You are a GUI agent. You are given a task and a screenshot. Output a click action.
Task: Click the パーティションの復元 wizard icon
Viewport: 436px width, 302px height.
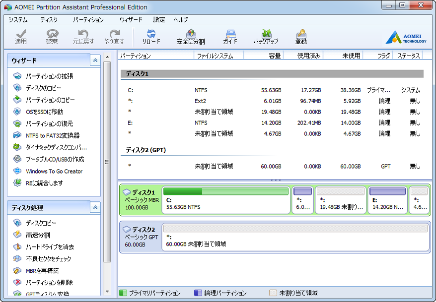17,123
